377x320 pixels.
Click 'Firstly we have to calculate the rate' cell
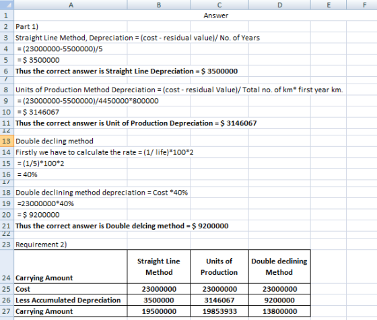click(x=104, y=152)
